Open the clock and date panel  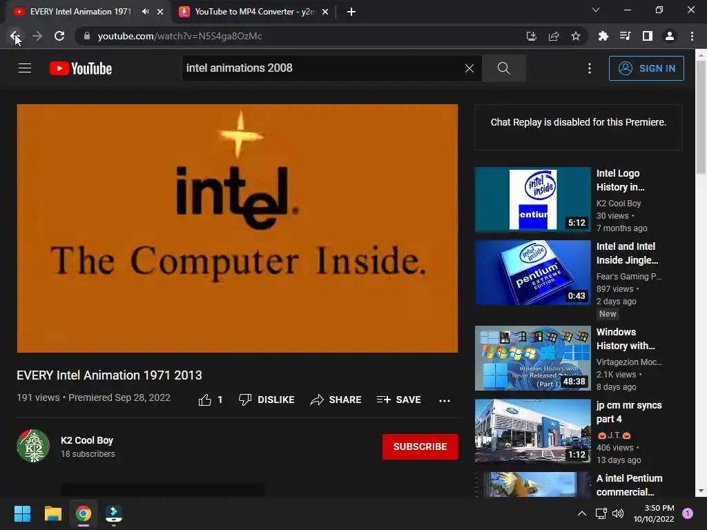point(654,513)
